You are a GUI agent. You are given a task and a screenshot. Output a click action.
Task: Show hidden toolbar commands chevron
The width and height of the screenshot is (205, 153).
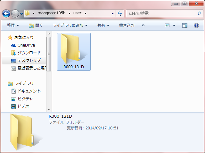pyautogui.click(x=143, y=25)
